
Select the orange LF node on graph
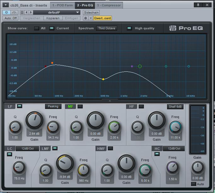coord(52,63)
